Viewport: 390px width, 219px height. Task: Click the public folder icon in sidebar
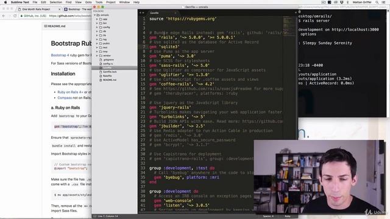coord(101,43)
